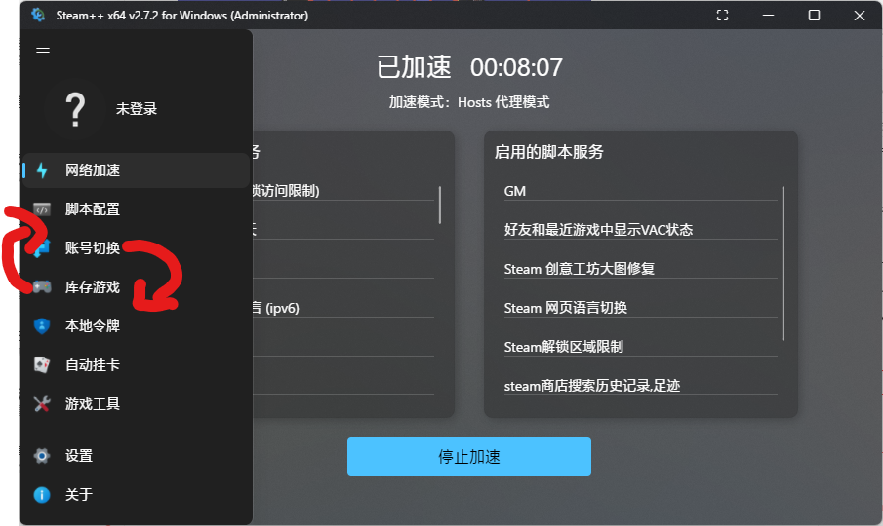
Task: Click the script services list scrollbar
Action: click(783, 263)
